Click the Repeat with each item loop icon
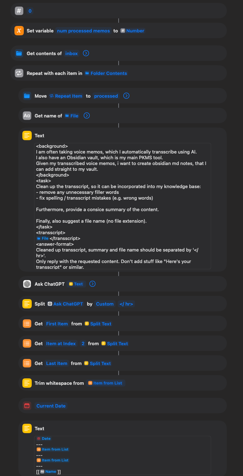Image resolution: width=243 pixels, height=476 pixels. (x=19, y=73)
